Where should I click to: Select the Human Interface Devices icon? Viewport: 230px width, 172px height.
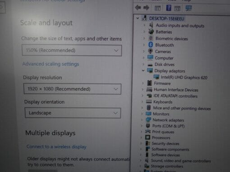point(149,89)
